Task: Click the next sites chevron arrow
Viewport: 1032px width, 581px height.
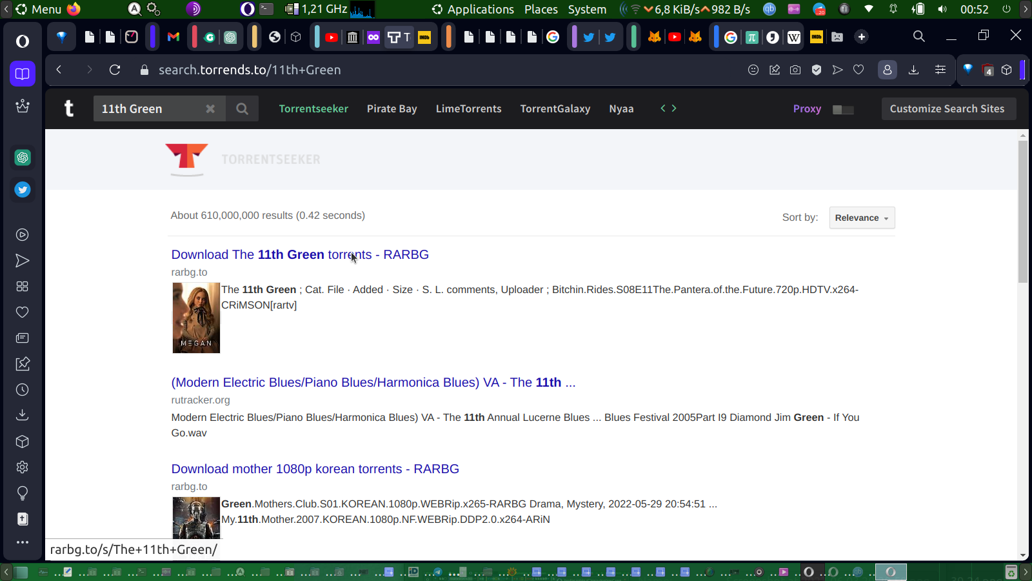Action: pyautogui.click(x=674, y=108)
